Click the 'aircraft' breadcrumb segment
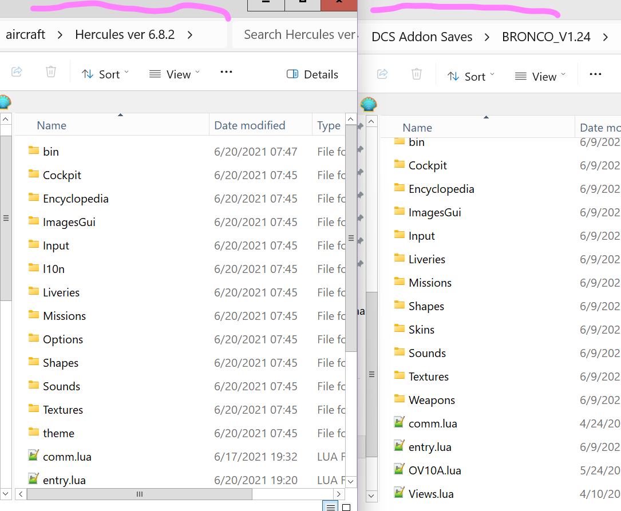This screenshot has width=621, height=511. tap(25, 34)
